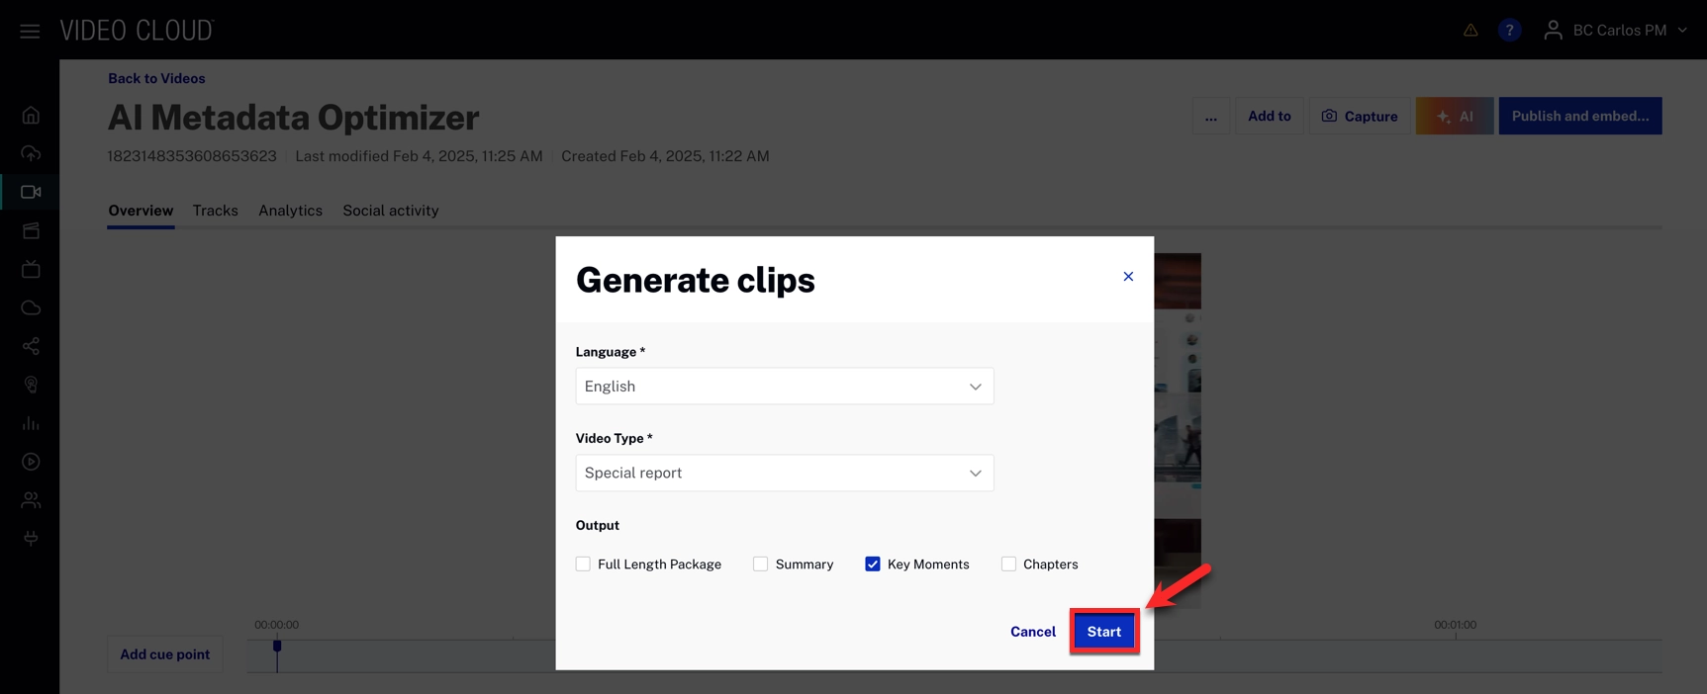The image size is (1707, 694).
Task: Click the Last modified Feb 4, 2025 text
Action: (419, 156)
